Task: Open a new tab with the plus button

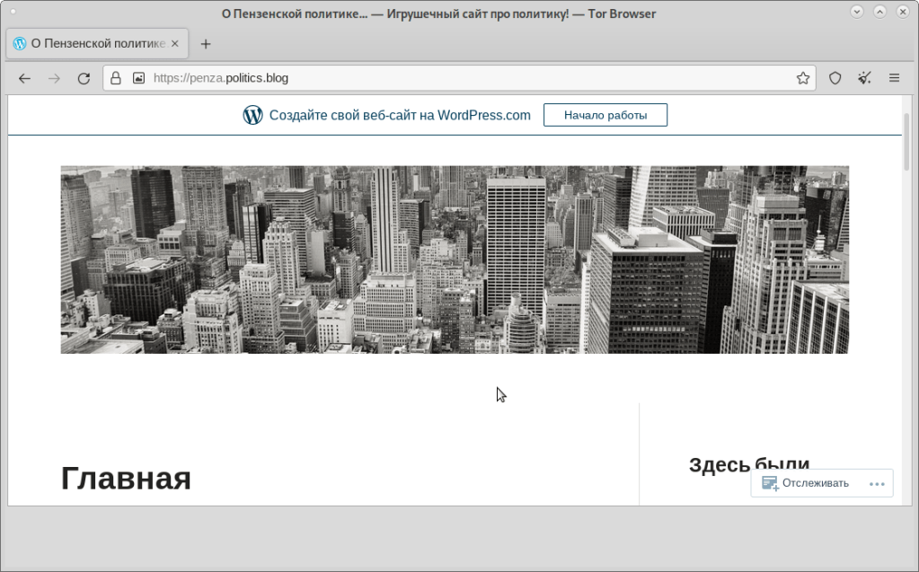Action: 206,43
